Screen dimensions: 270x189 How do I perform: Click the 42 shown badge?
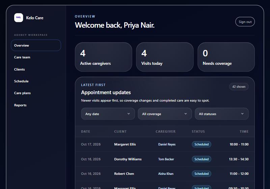(239, 87)
